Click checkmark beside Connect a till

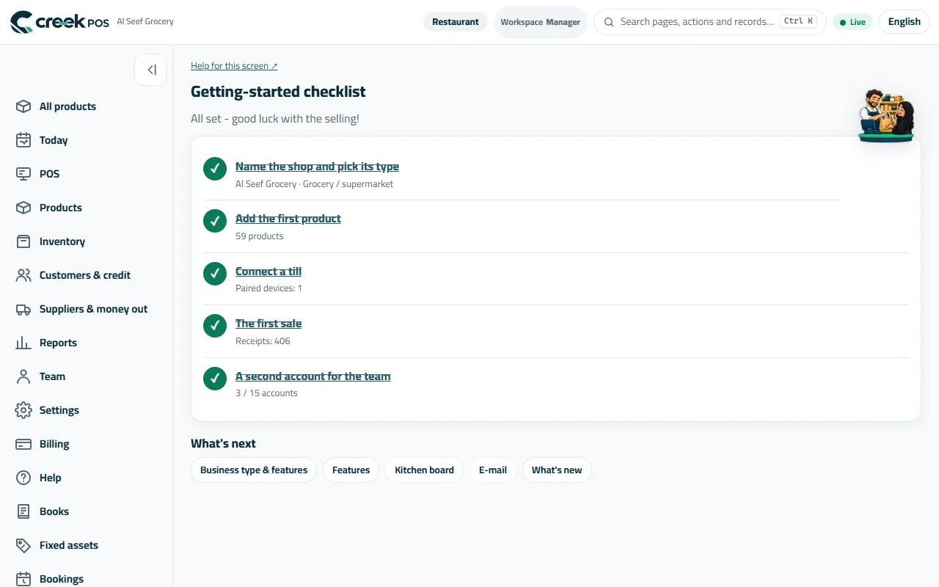(x=215, y=273)
